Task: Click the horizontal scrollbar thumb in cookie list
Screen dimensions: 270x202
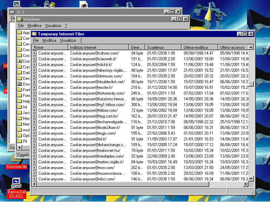Action: (x=123, y=184)
